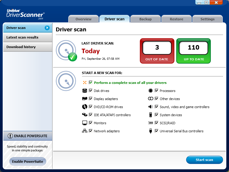Click the red Out of Date counter
This screenshot has width=229, height=172.
tap(157, 51)
